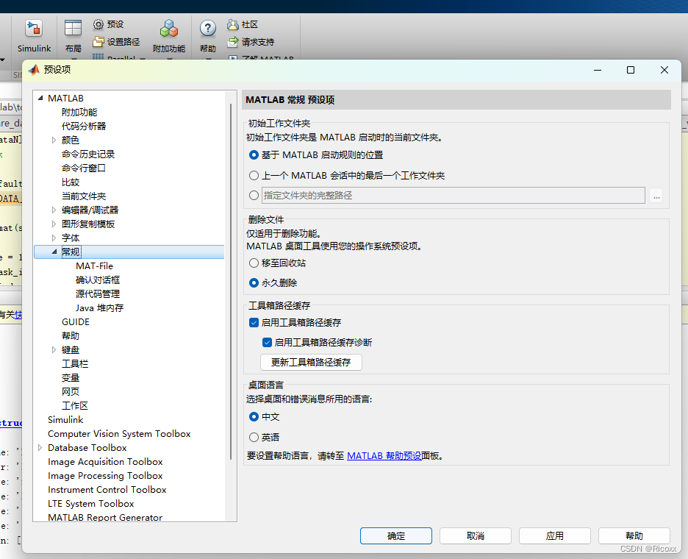
Task: Click the 设置路径 folder icon
Action: pos(98,42)
